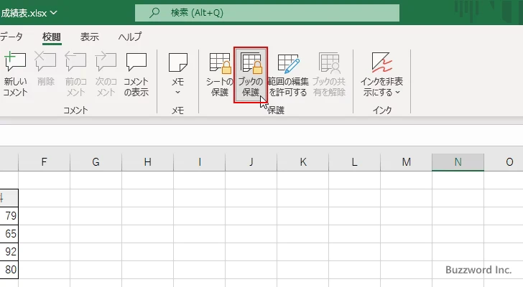The height and width of the screenshot is (287, 523).
Task: Select column G header
Action: 96,162
